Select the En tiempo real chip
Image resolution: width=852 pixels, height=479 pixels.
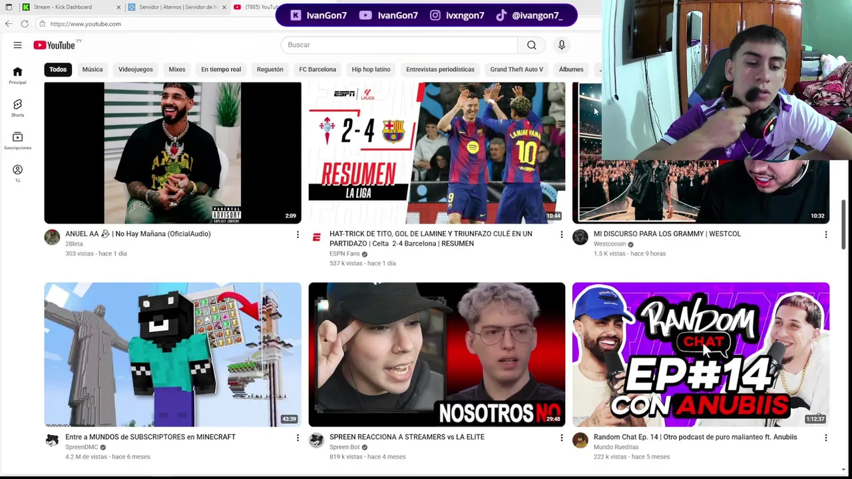pyautogui.click(x=221, y=69)
